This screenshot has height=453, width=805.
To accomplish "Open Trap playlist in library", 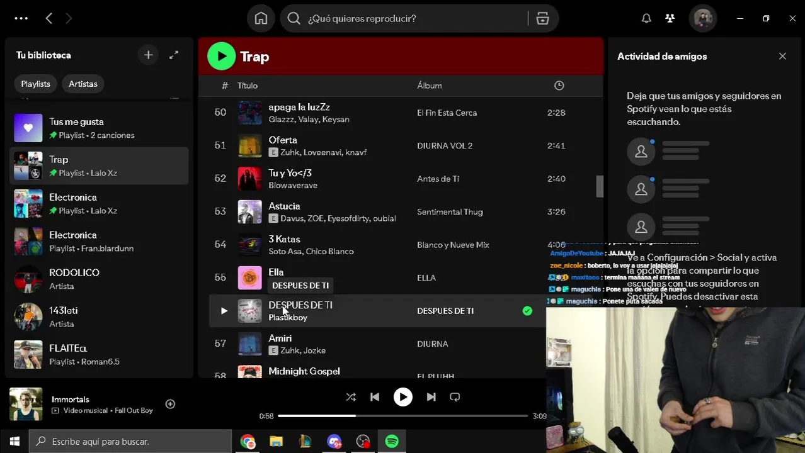I will click(x=99, y=166).
